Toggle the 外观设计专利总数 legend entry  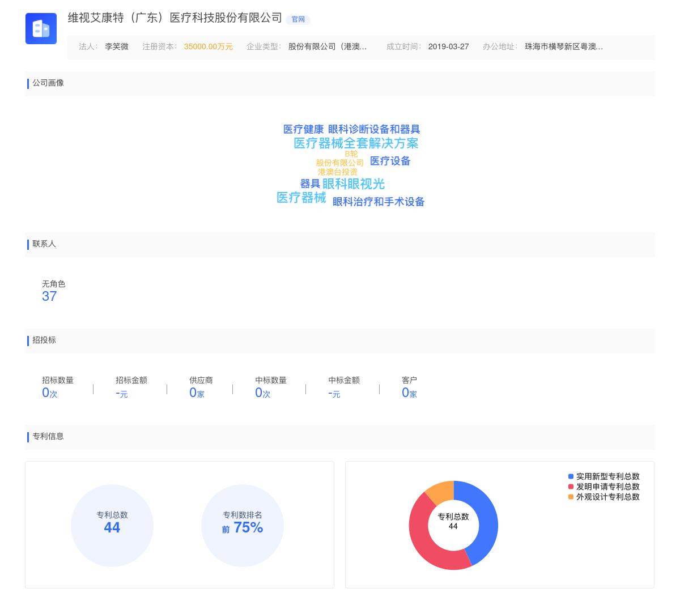(x=607, y=497)
